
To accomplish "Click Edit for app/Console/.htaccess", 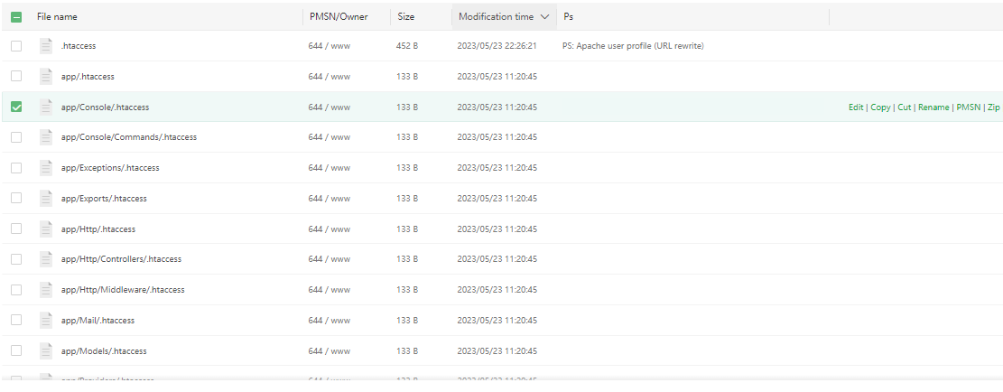I will click(856, 107).
